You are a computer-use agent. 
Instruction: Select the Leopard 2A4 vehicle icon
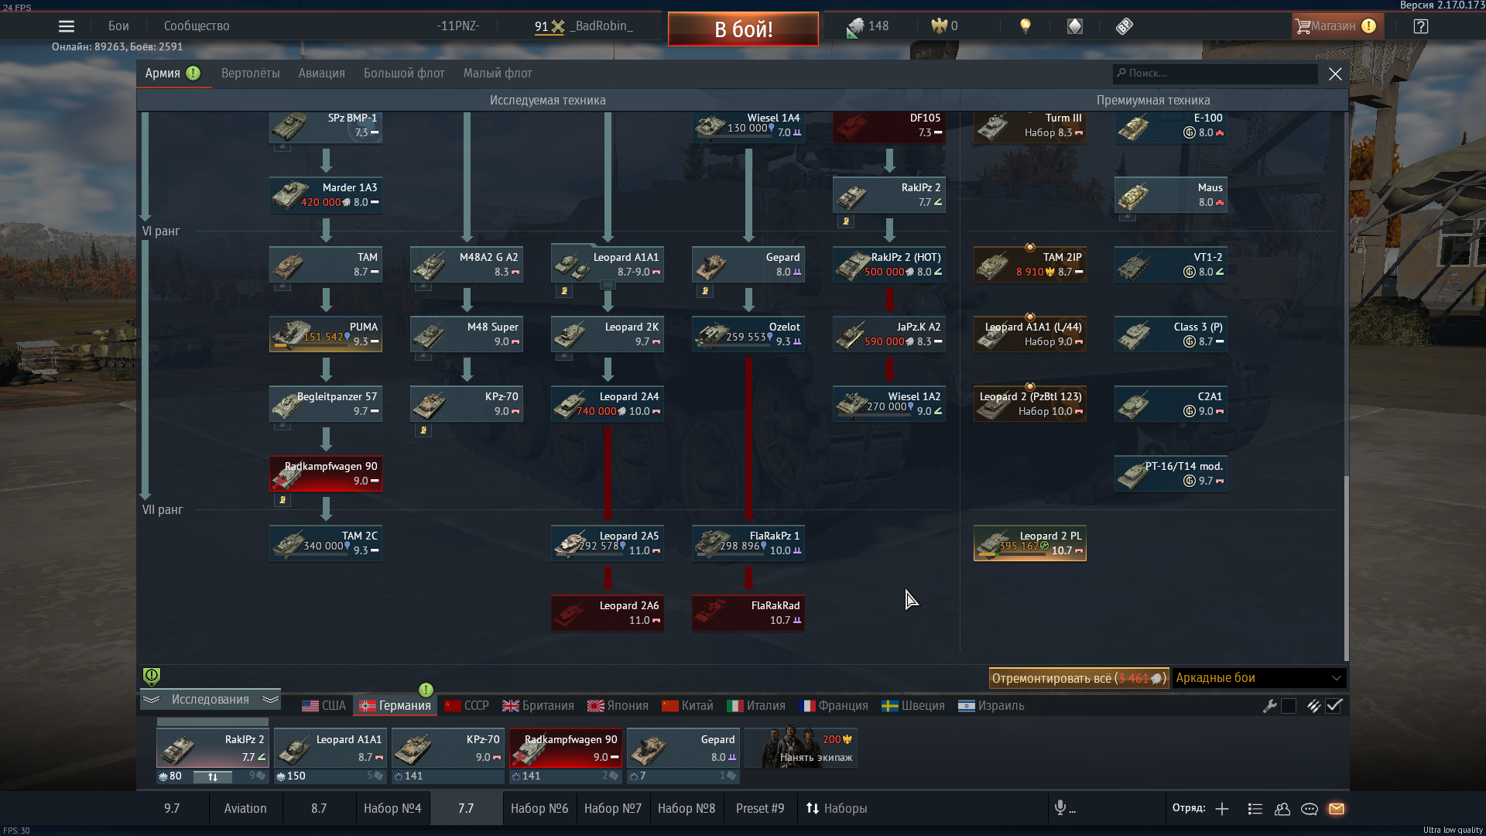608,404
